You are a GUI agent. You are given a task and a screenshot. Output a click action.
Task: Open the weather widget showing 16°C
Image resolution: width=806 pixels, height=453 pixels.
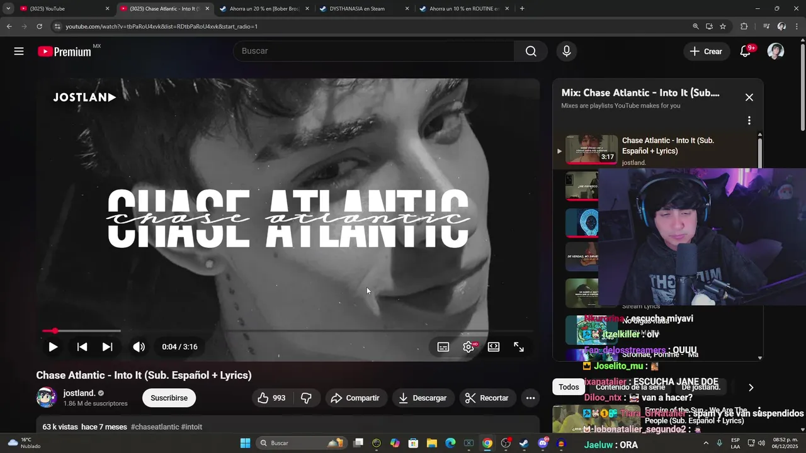click(x=25, y=443)
